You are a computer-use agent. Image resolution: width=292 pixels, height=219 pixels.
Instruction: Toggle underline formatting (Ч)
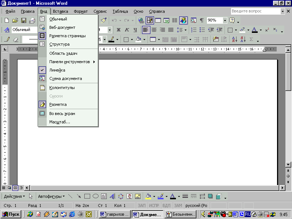click(135, 30)
